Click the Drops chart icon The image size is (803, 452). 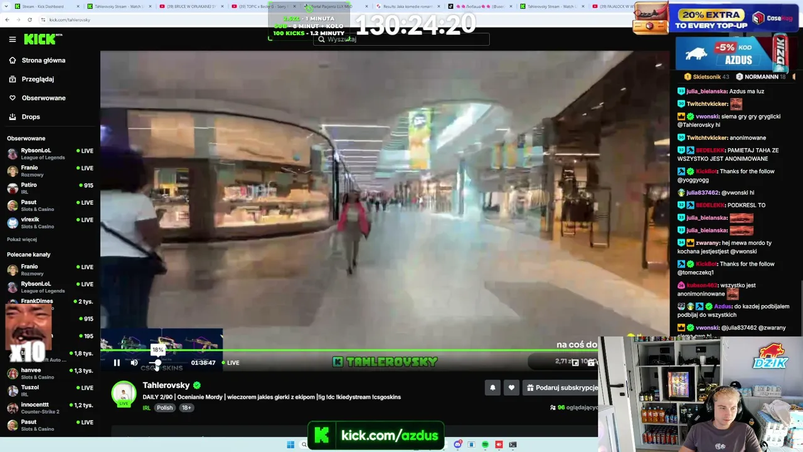click(x=13, y=117)
